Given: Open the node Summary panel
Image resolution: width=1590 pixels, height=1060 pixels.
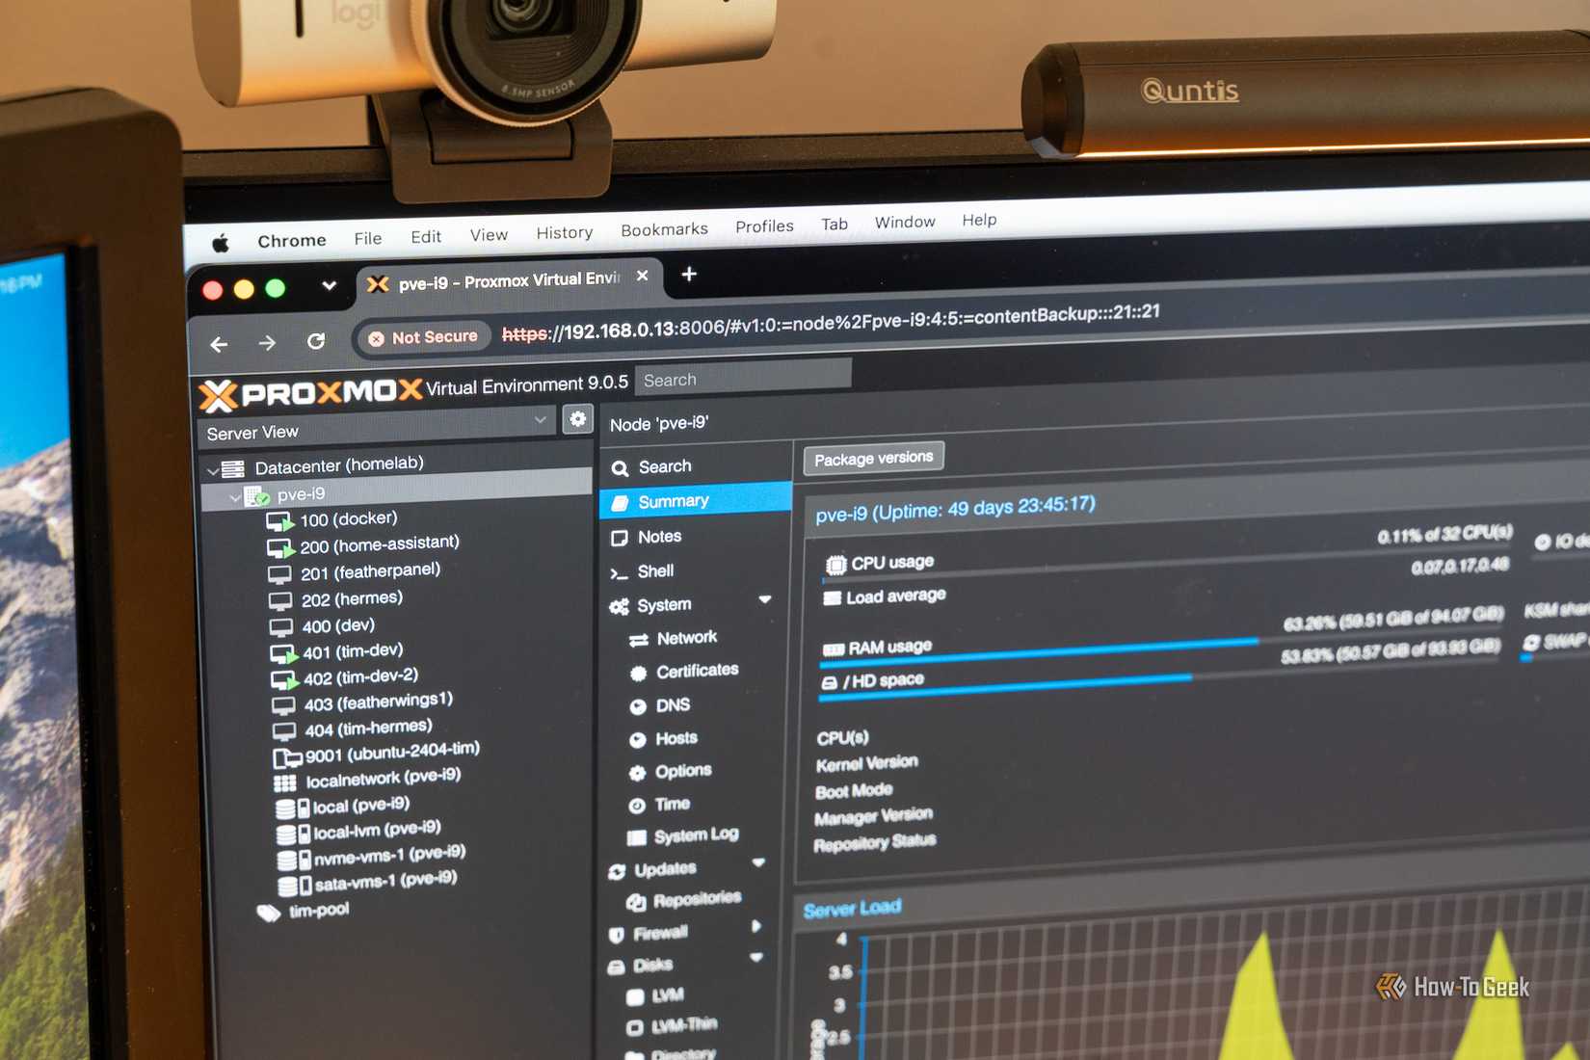Looking at the screenshot, I should (x=696, y=501).
